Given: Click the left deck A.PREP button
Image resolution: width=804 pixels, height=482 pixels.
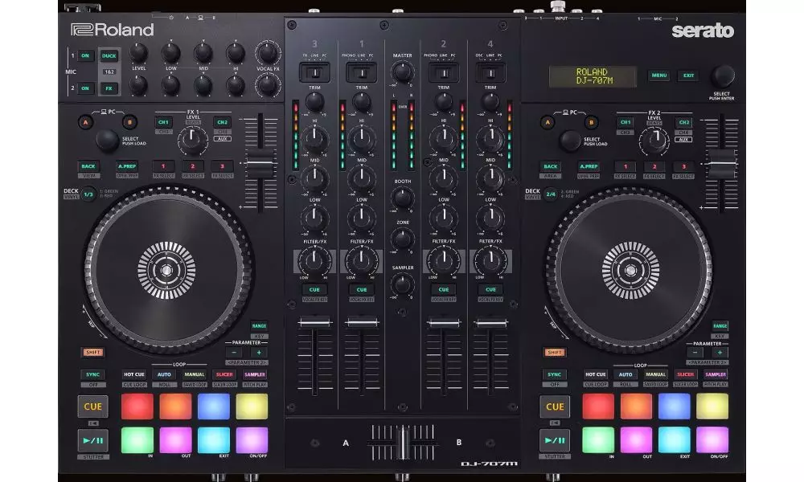Looking at the screenshot, I should [x=127, y=166].
